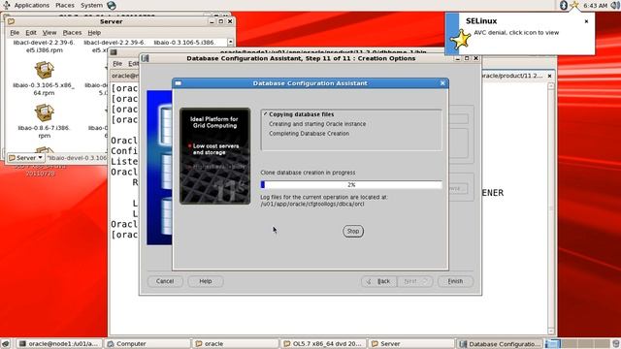
Task: Open the Edit menu in the Server window
Action: (x=31, y=32)
